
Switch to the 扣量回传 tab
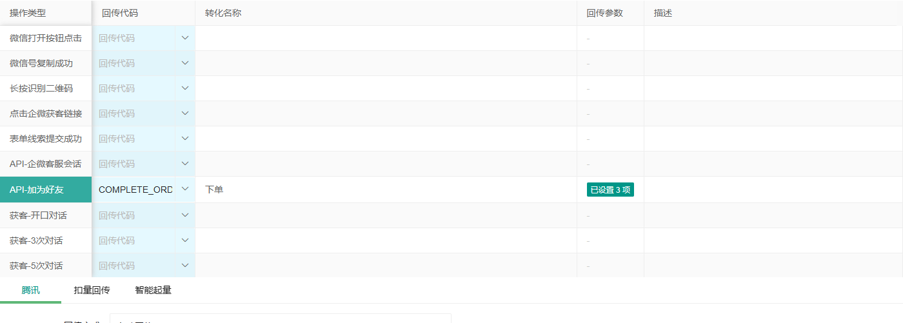coord(92,290)
